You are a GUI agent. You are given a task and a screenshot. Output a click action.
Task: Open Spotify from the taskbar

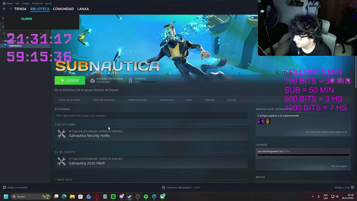[x=146, y=197]
